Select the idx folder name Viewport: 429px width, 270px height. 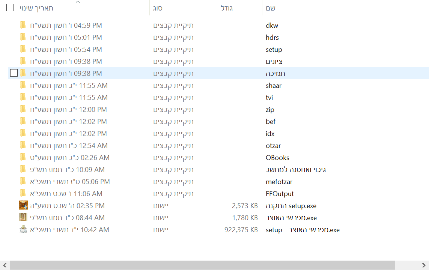pos(270,134)
